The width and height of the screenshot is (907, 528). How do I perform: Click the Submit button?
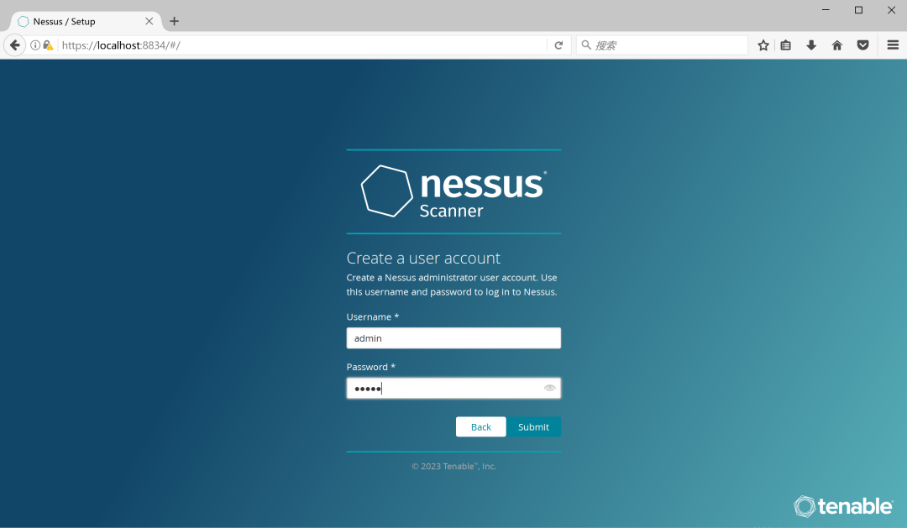[x=533, y=426]
